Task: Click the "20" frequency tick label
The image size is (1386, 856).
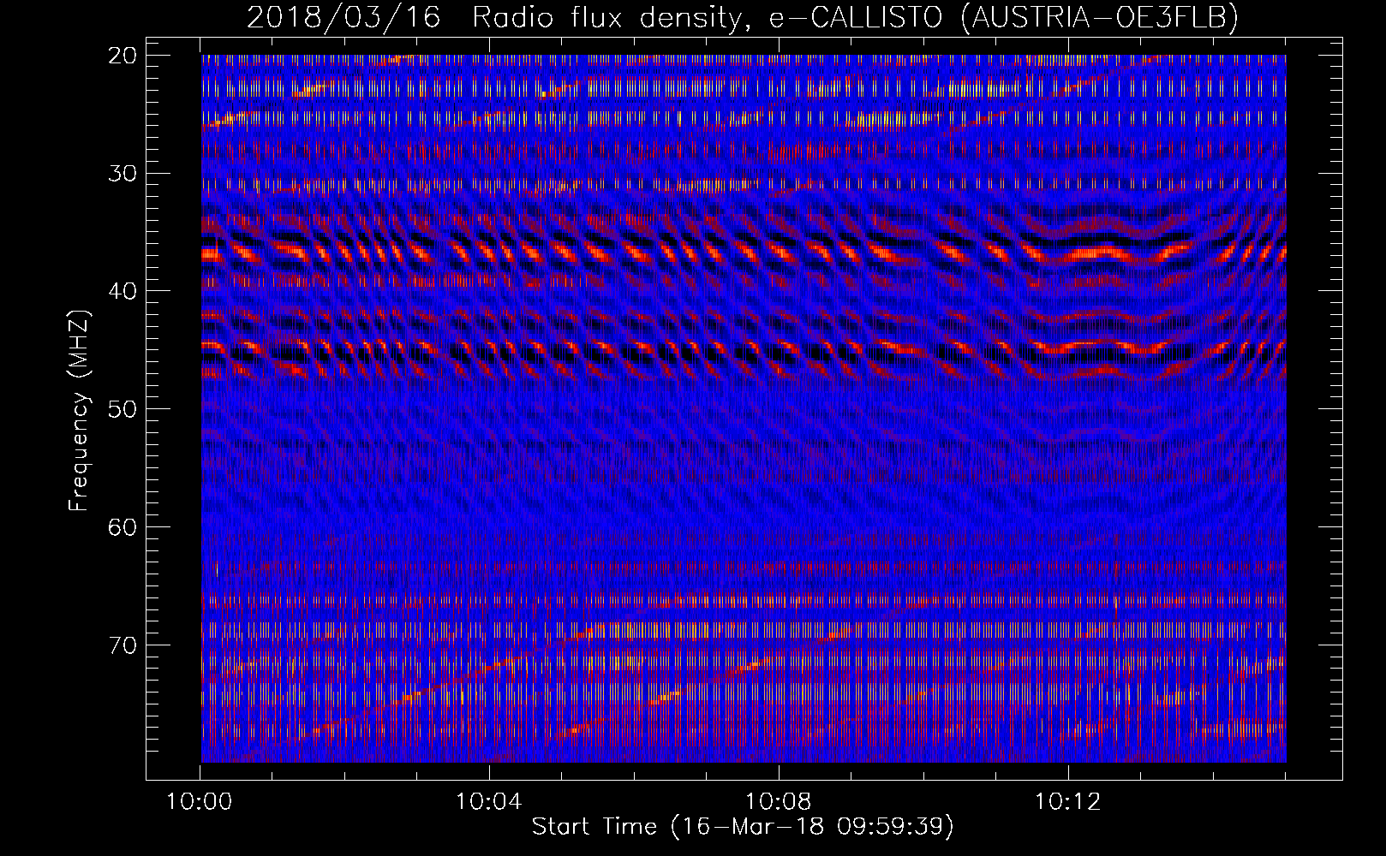Action: pyautogui.click(x=123, y=56)
